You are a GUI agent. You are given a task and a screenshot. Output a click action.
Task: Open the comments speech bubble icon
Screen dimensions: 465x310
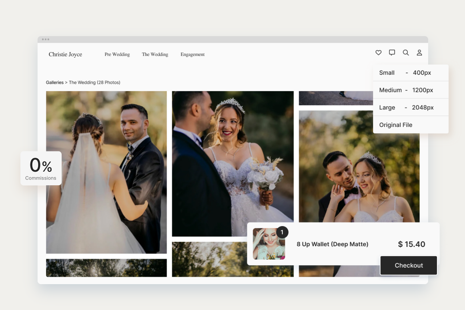click(392, 53)
